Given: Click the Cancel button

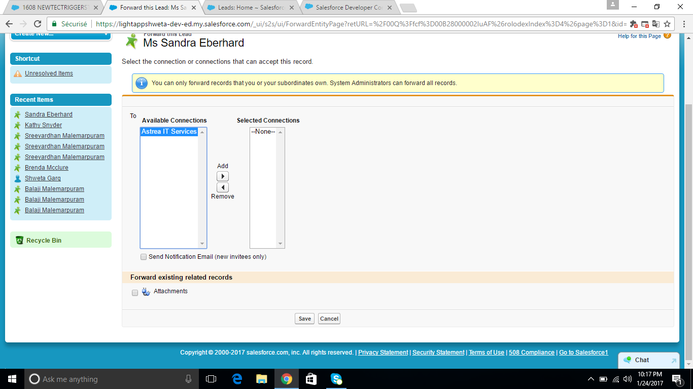Looking at the screenshot, I should 329,319.
